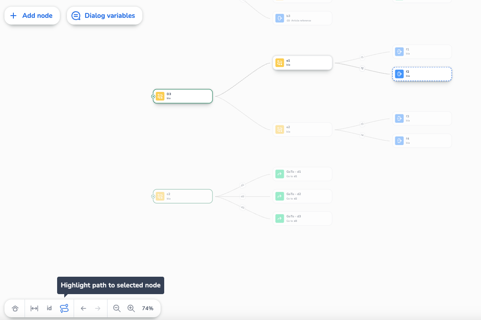Toggle the node id display
This screenshot has width=481, height=320.
pos(49,308)
